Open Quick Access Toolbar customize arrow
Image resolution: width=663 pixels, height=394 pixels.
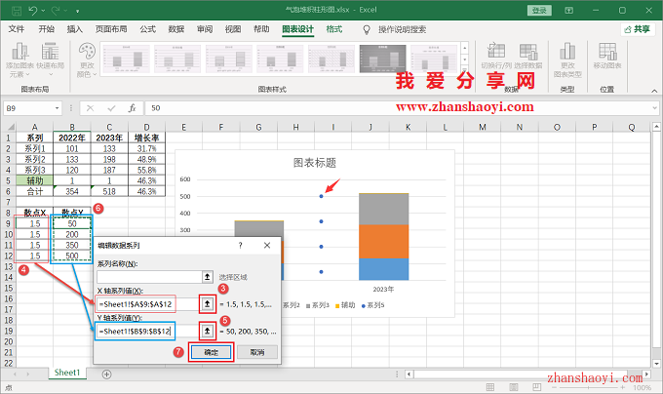[x=77, y=11]
